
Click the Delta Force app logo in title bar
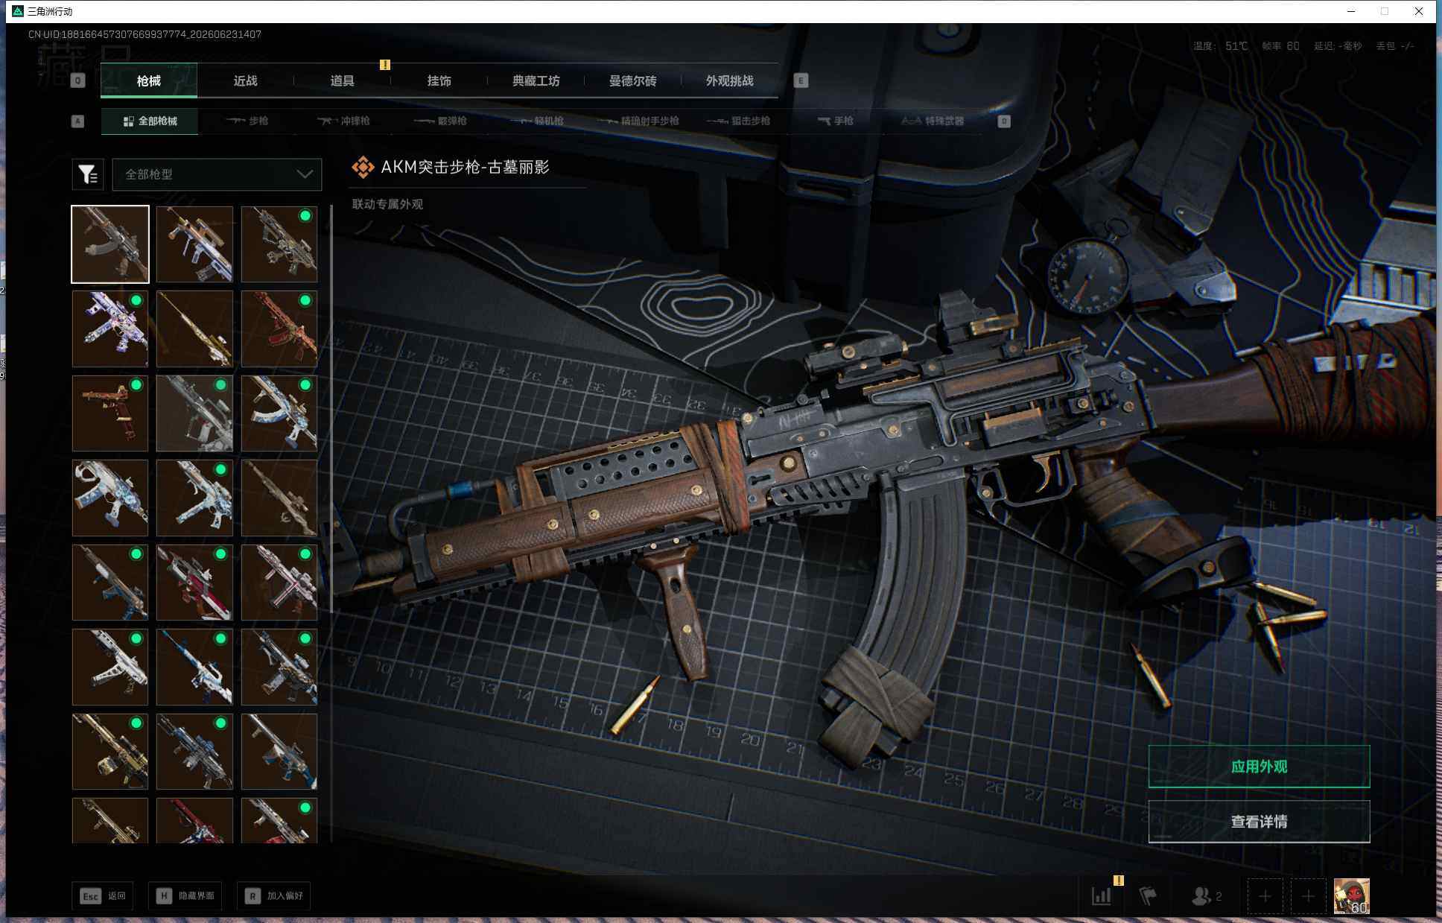18,11
